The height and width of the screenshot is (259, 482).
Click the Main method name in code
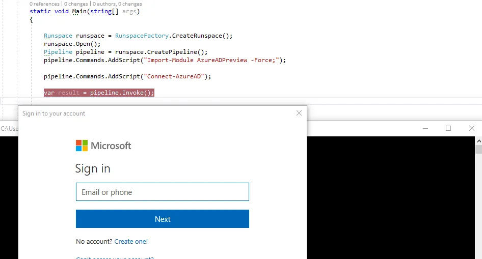79,11
